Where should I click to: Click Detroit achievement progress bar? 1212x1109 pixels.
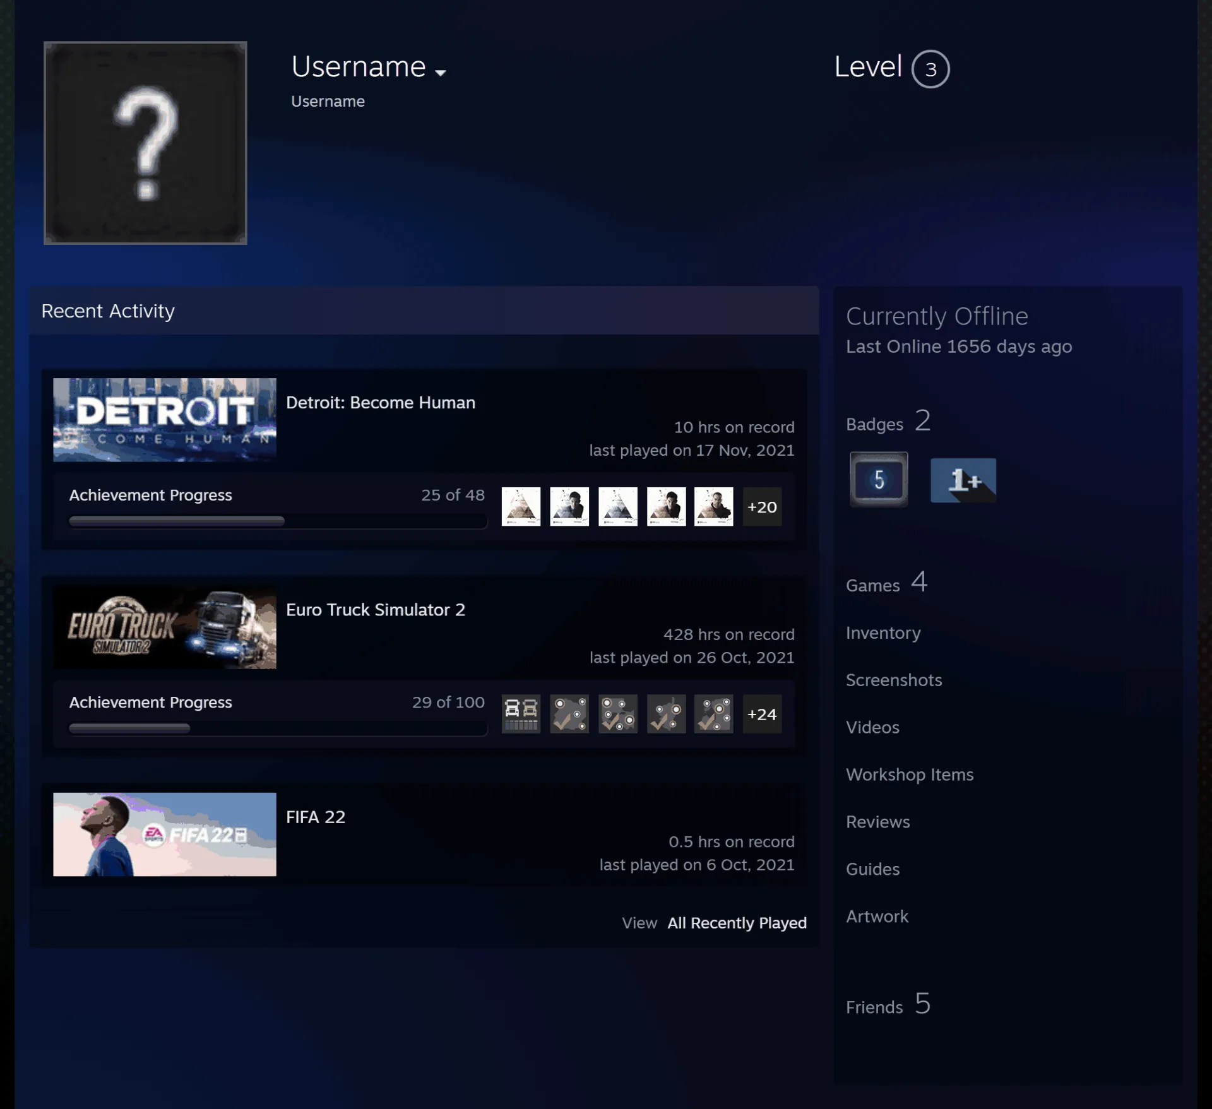[x=278, y=521]
